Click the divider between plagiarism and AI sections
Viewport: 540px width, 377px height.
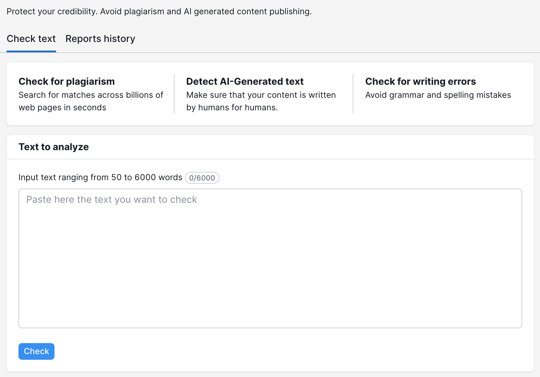(x=174, y=94)
